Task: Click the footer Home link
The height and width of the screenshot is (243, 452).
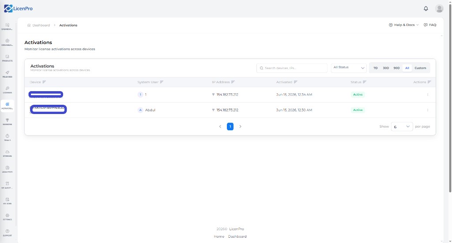Action: [219, 236]
